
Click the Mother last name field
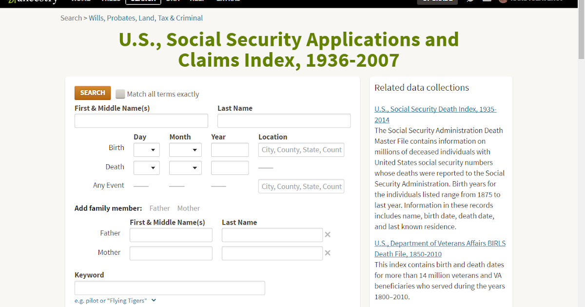pyautogui.click(x=272, y=253)
